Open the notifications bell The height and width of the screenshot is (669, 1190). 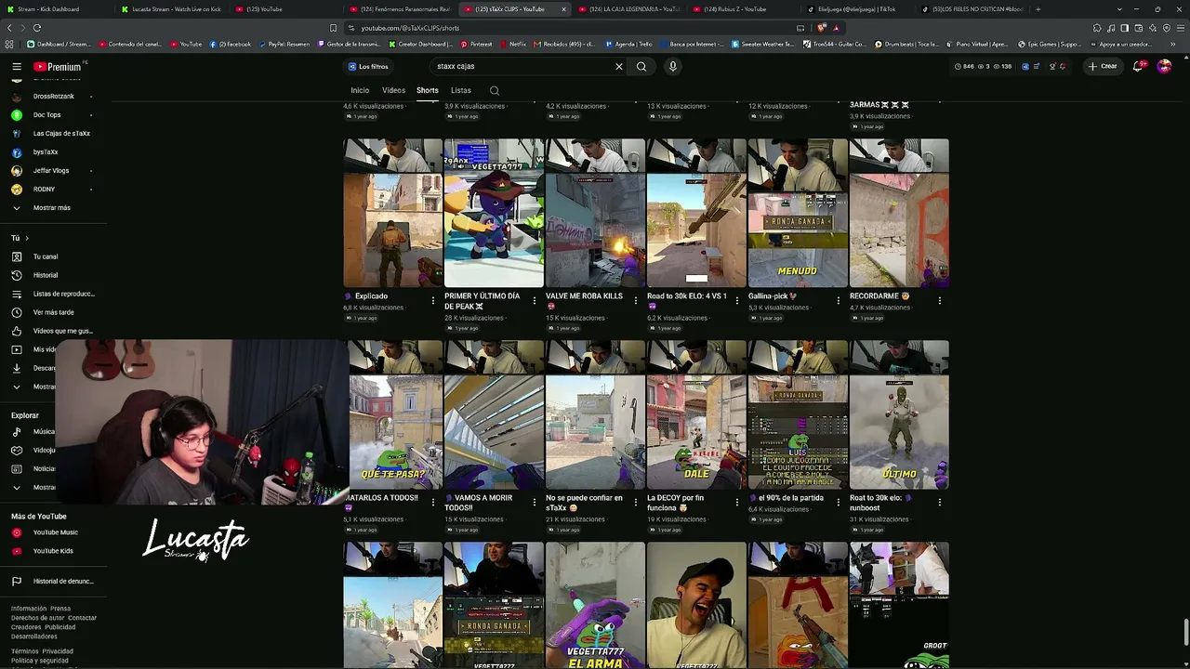pyautogui.click(x=1138, y=67)
